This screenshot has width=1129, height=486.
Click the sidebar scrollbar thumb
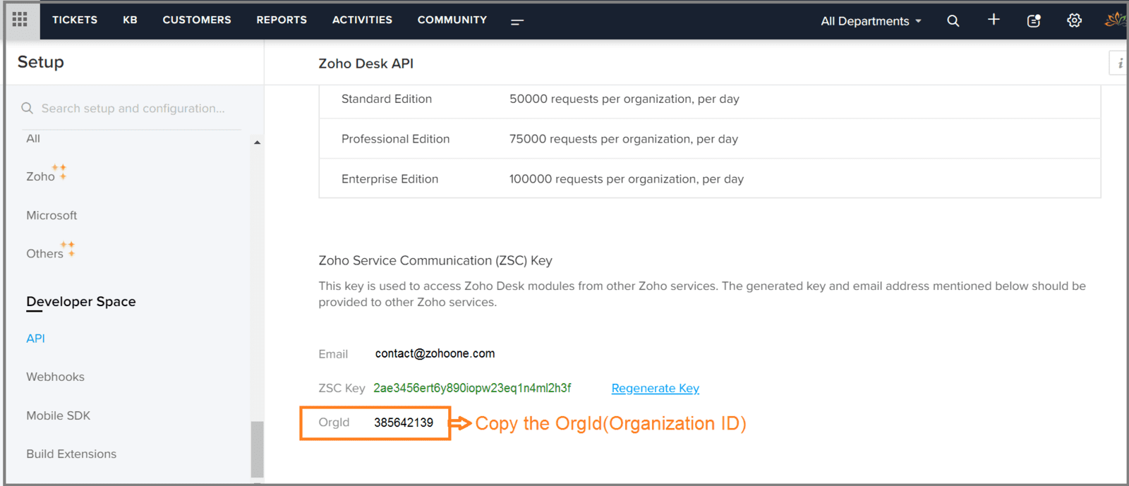[x=257, y=449]
